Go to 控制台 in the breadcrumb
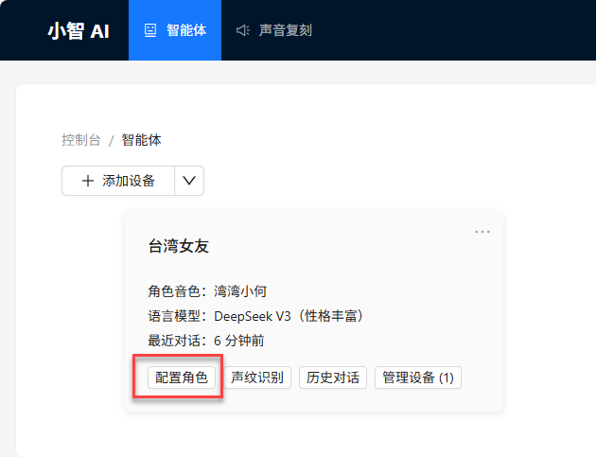Image resolution: width=596 pixels, height=457 pixels. click(x=81, y=140)
